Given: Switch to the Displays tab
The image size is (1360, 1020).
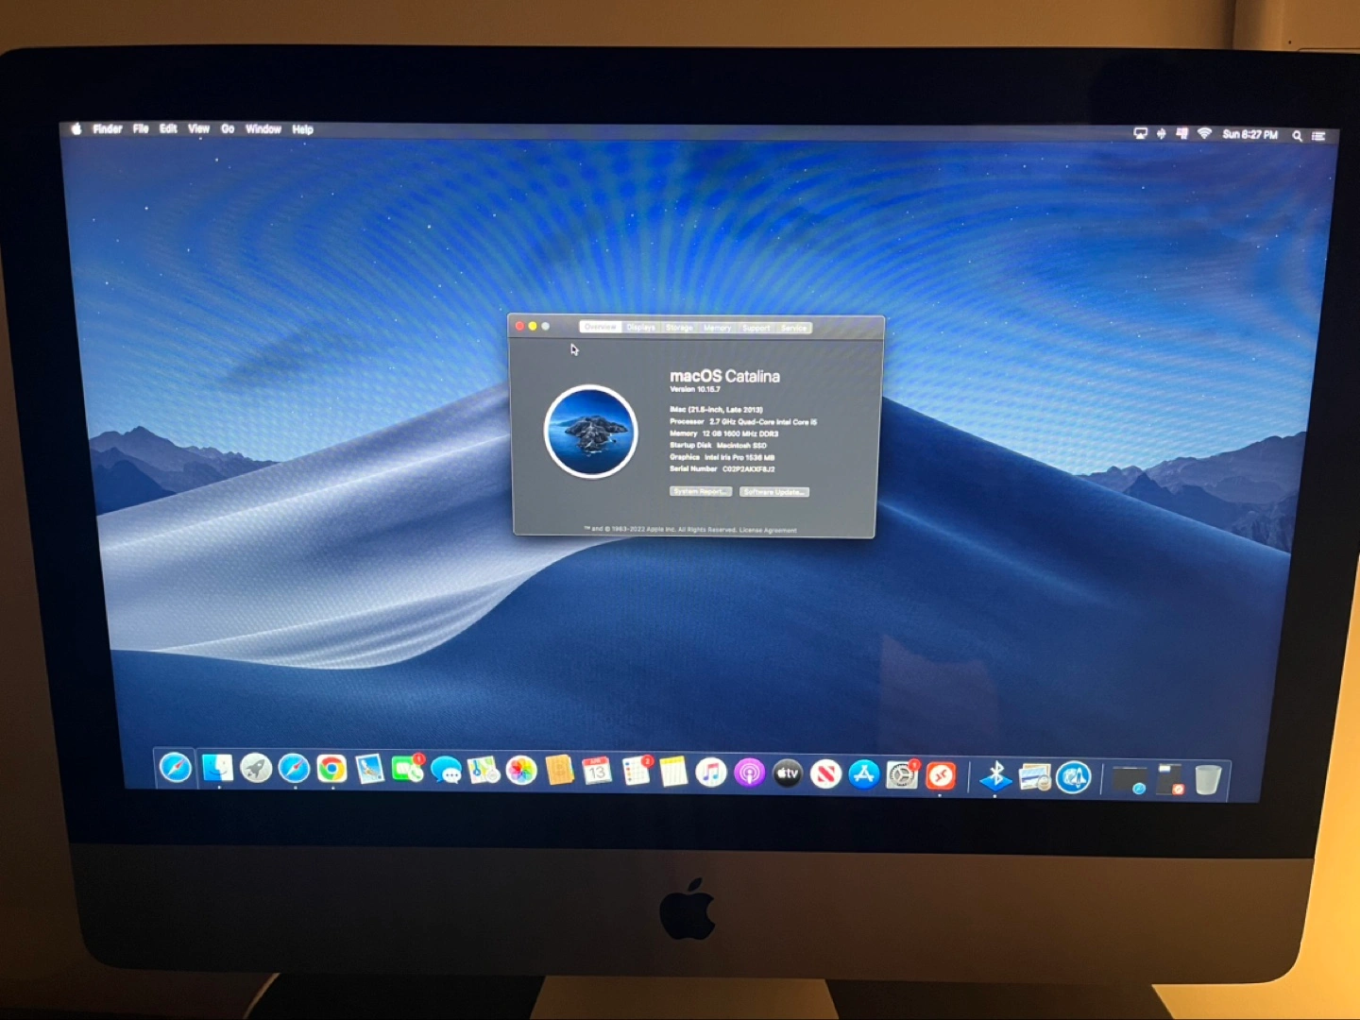Looking at the screenshot, I should click(x=640, y=328).
